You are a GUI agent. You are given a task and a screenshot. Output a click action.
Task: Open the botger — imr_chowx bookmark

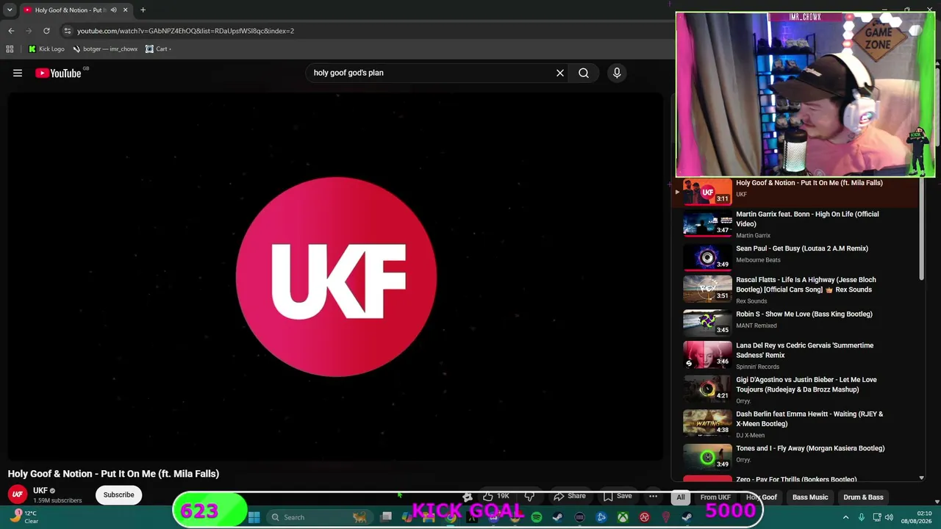(x=105, y=49)
